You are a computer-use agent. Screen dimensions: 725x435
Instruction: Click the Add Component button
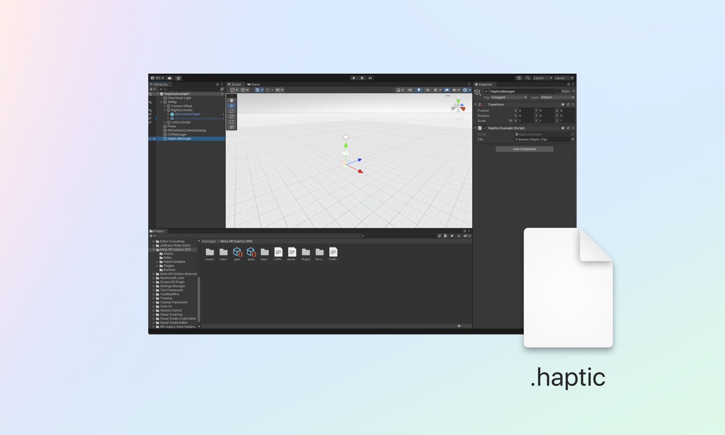pos(525,149)
